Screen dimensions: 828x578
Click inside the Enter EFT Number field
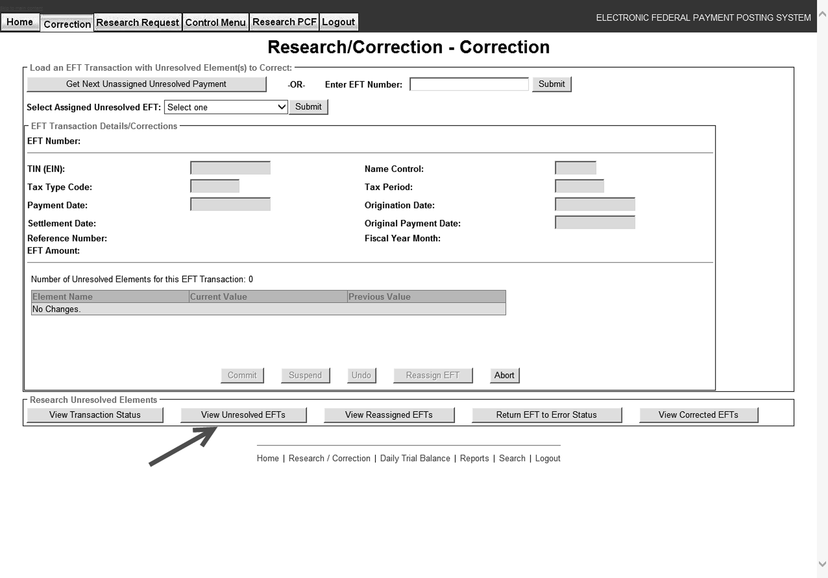pos(469,84)
